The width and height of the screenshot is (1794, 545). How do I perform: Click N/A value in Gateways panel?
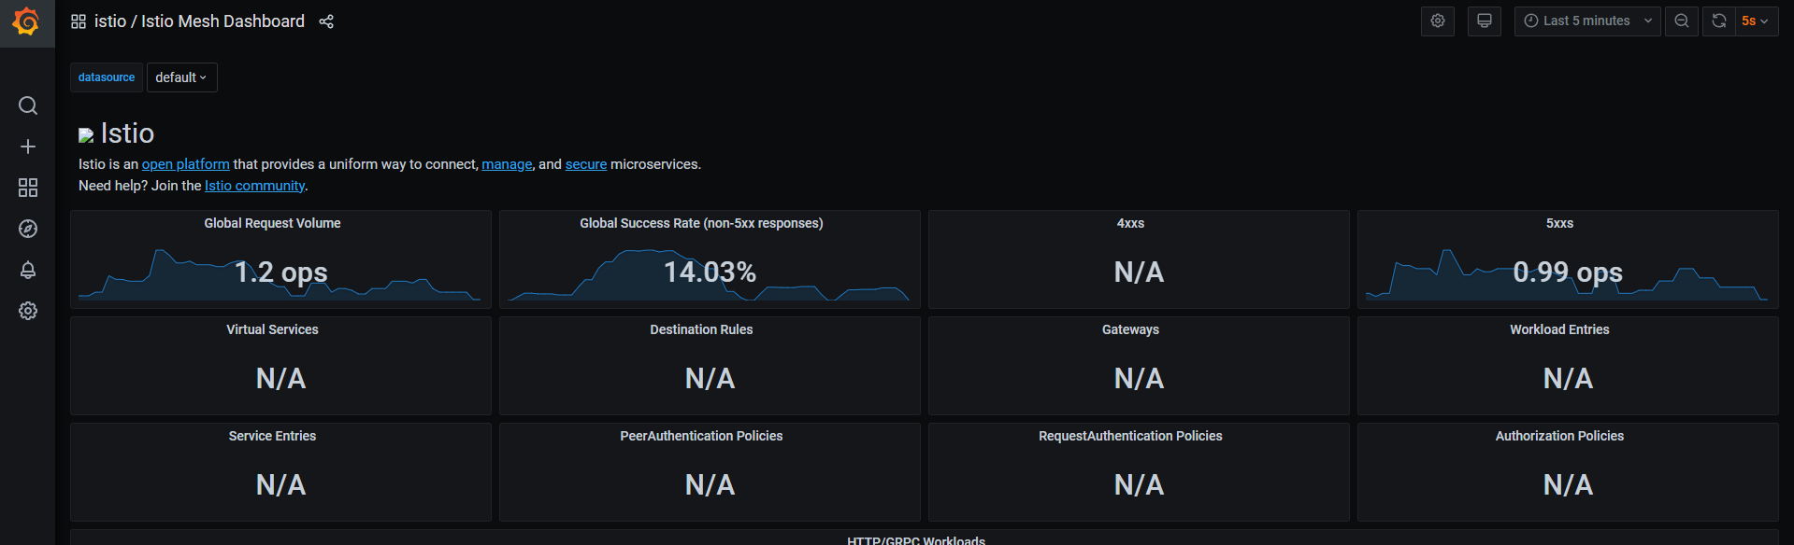coord(1139,379)
